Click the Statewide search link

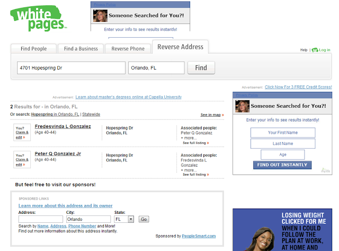coord(91,114)
